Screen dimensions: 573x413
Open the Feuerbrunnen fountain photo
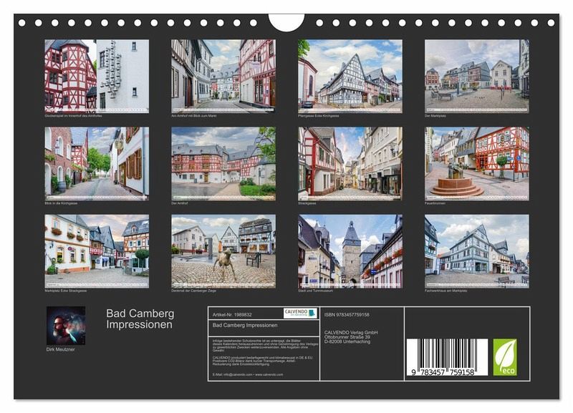coord(476,162)
